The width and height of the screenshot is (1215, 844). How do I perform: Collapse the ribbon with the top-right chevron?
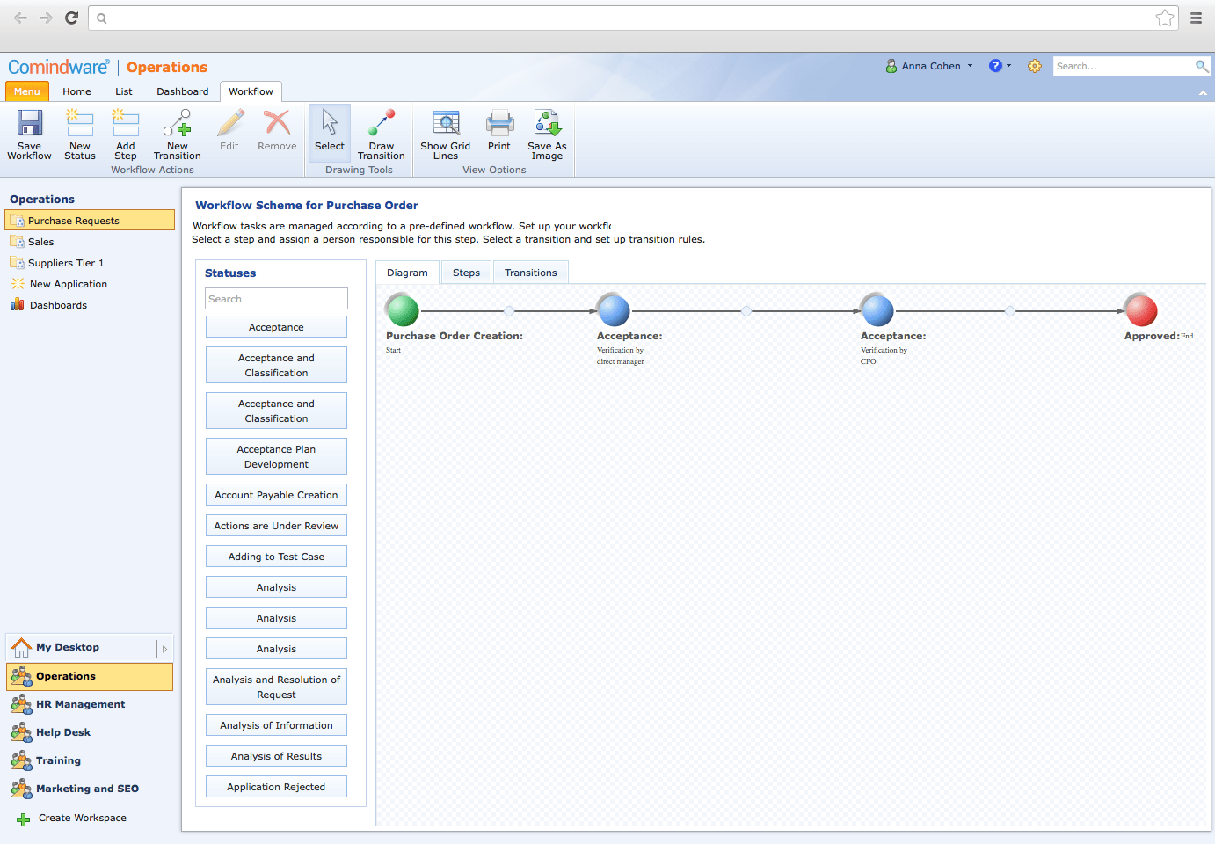[x=1203, y=91]
